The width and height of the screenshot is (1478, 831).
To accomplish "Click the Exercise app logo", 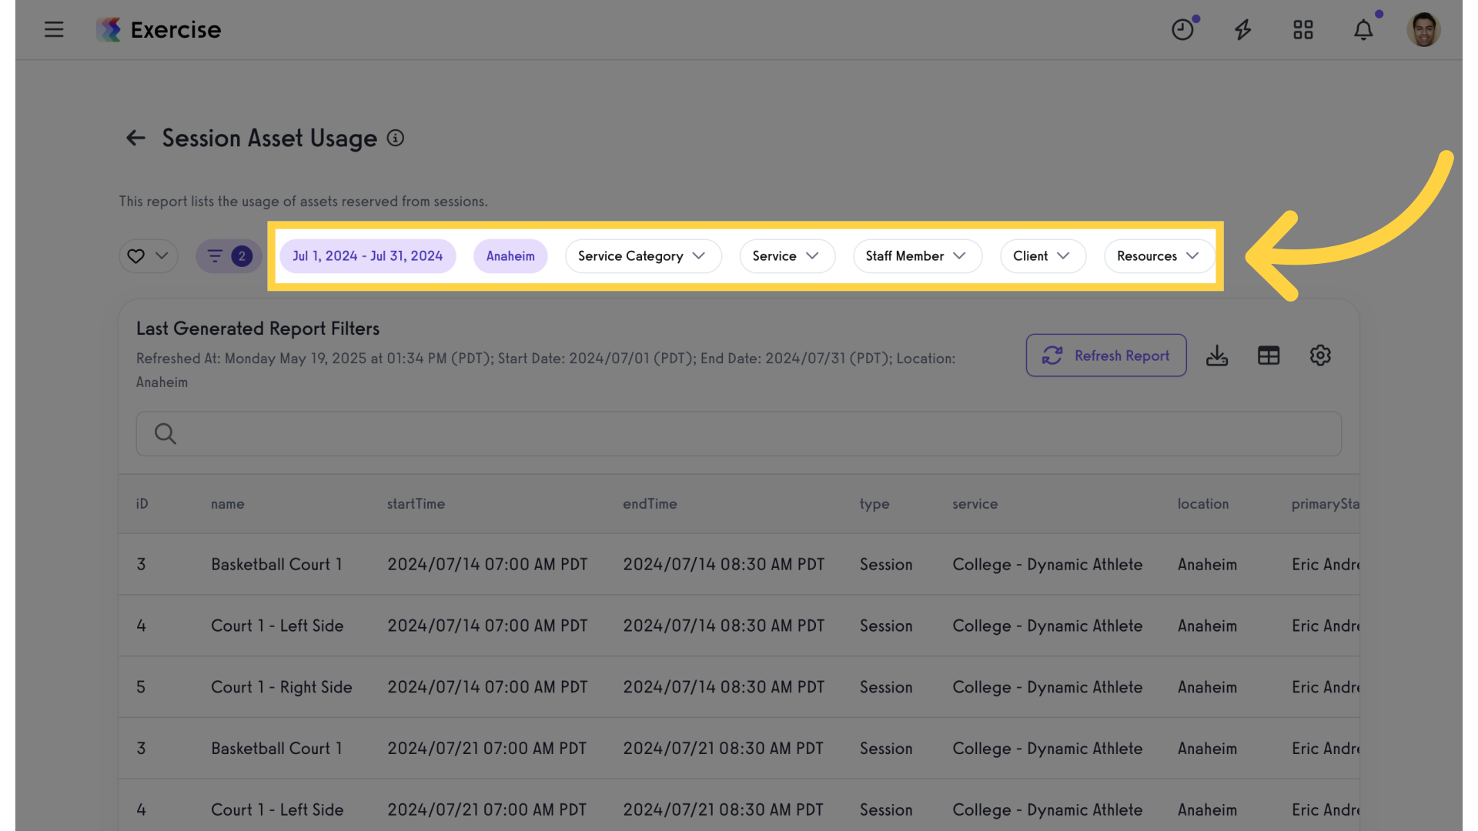I will [159, 30].
